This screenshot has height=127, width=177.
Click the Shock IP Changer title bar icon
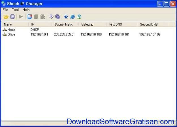click(x=3, y=4)
